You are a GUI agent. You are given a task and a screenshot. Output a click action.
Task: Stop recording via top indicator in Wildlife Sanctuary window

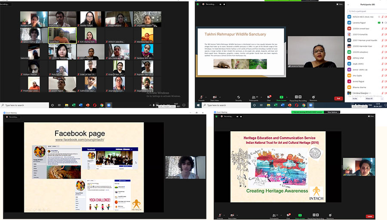[224, 4]
